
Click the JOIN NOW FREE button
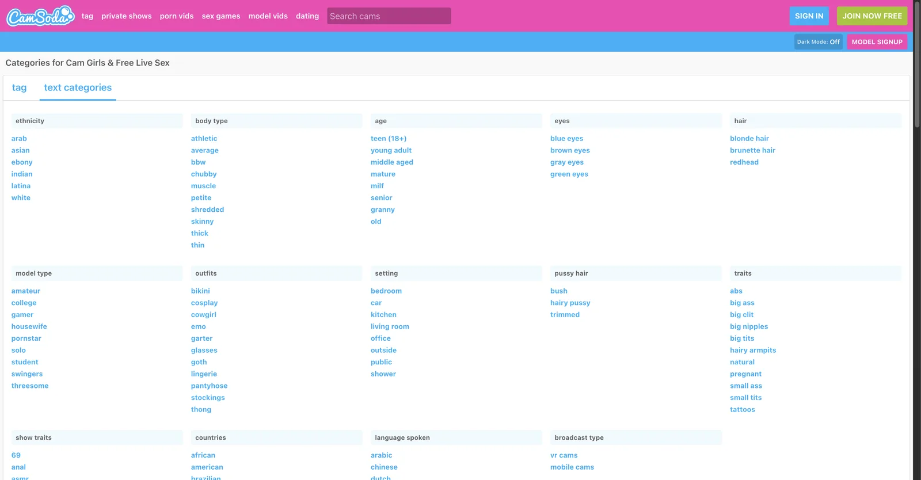tap(872, 16)
